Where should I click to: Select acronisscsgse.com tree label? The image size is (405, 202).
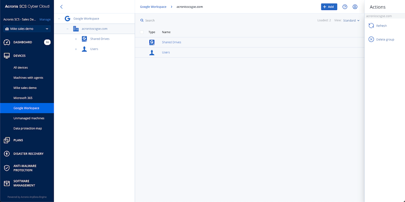pyautogui.click(x=94, y=29)
